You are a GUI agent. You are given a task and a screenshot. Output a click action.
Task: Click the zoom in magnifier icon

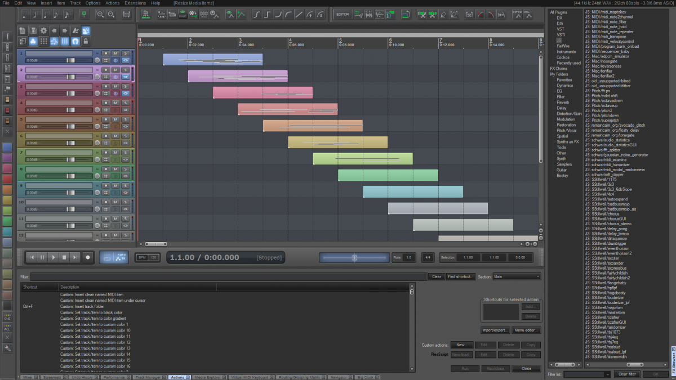pos(100,14)
